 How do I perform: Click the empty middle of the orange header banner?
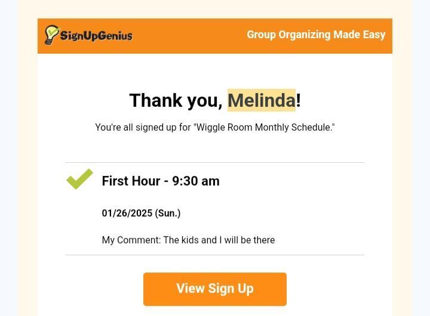(x=191, y=36)
